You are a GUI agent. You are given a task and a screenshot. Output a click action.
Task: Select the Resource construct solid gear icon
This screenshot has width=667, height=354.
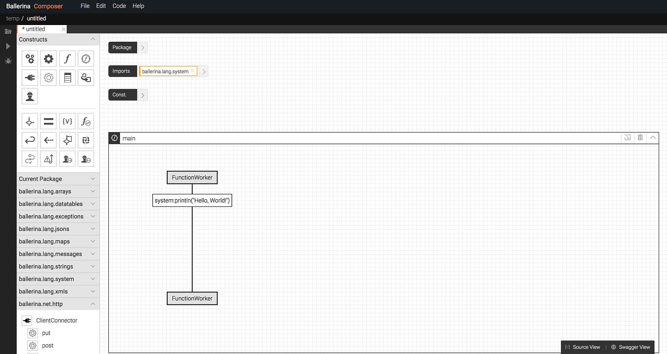tap(49, 59)
